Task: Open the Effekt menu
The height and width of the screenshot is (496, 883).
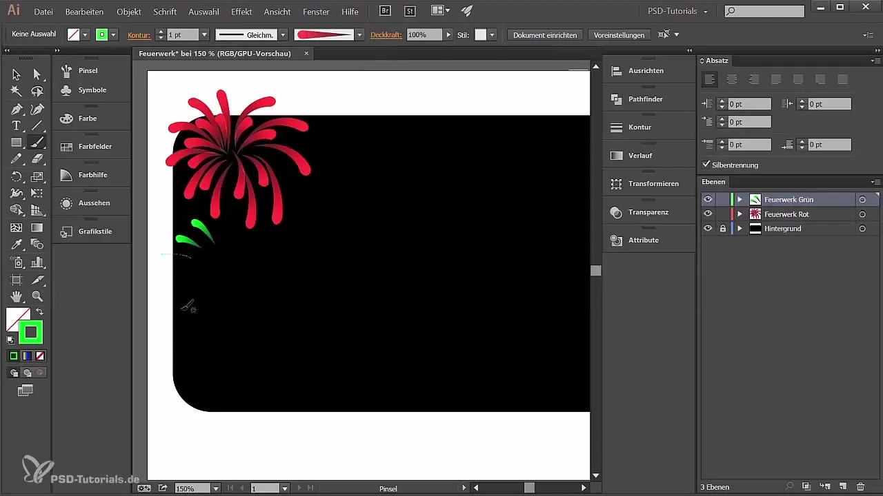Action: 241,12
